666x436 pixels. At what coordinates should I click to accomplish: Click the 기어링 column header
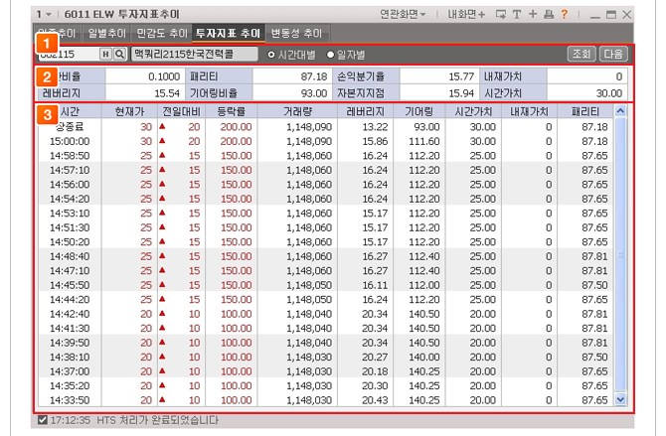[418, 111]
